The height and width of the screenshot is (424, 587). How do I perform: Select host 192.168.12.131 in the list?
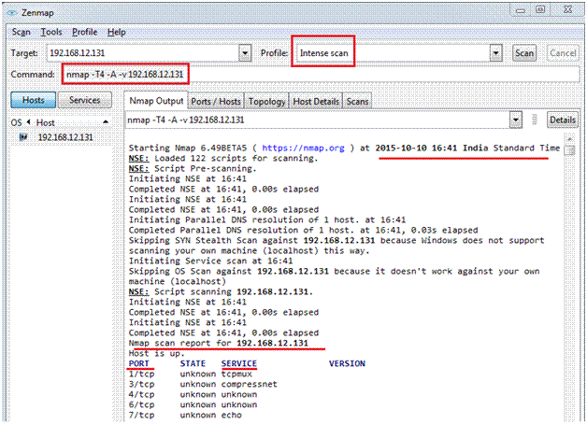click(x=65, y=137)
